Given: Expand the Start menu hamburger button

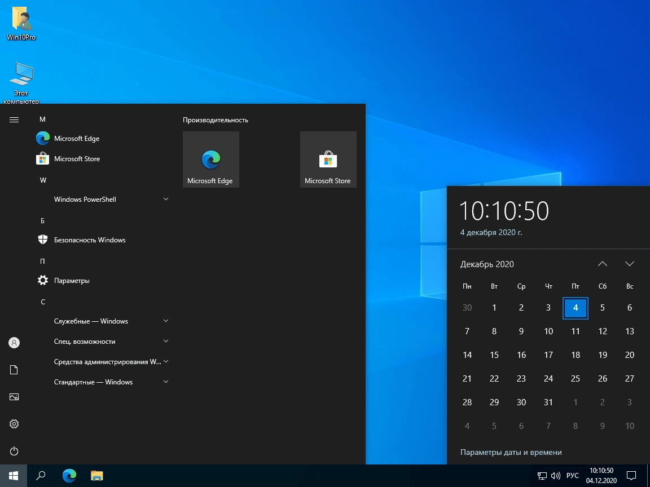Looking at the screenshot, I should pos(14,119).
